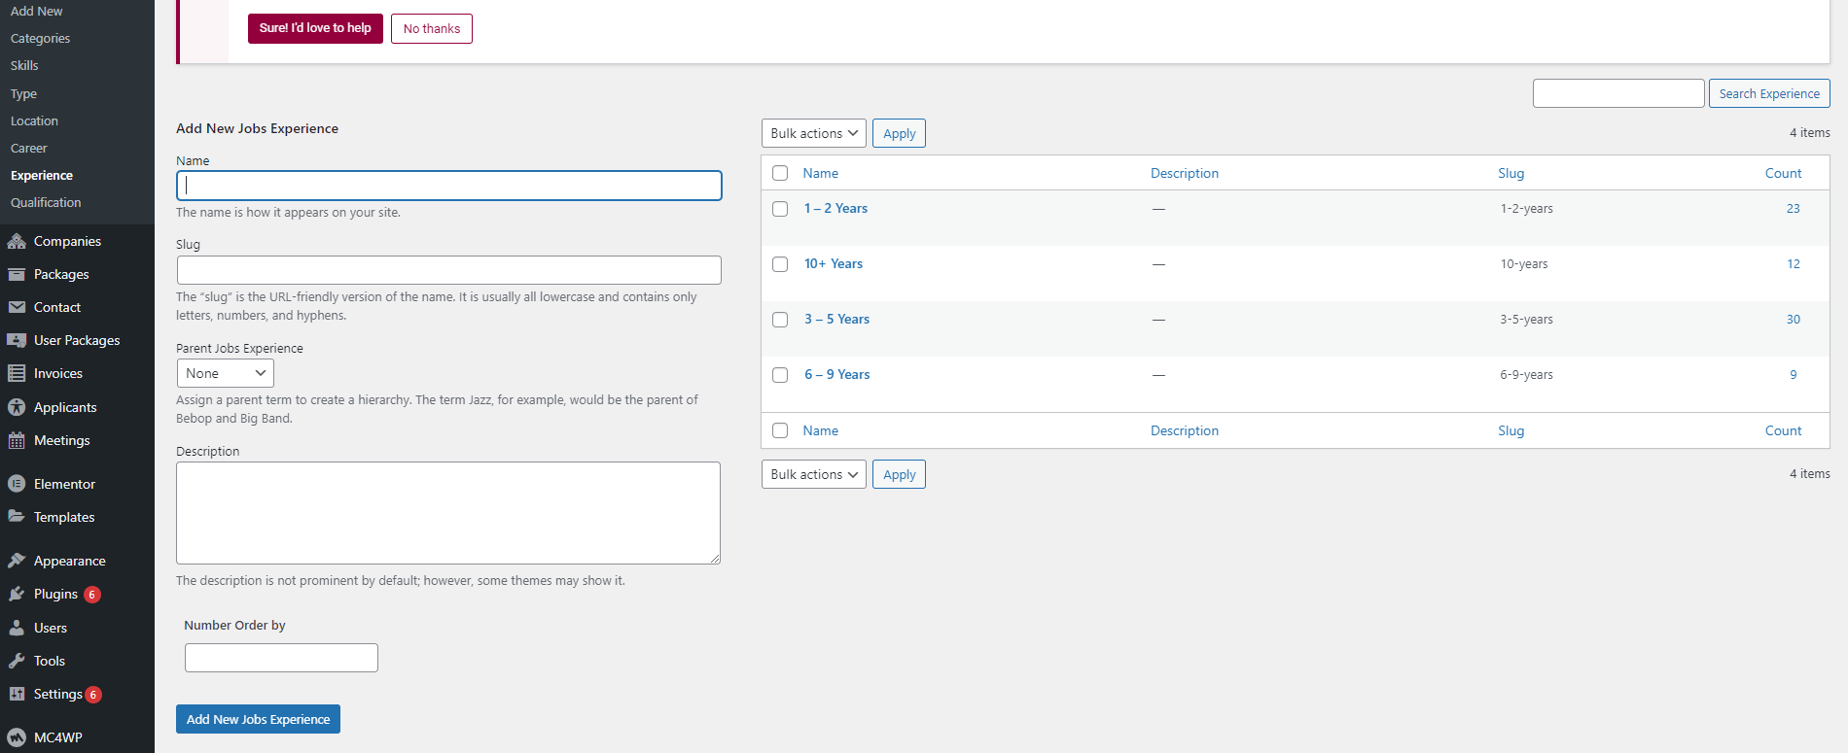Open the 3 – 5 Years term link
Viewport: 1848px width, 753px height.
pyautogui.click(x=836, y=319)
